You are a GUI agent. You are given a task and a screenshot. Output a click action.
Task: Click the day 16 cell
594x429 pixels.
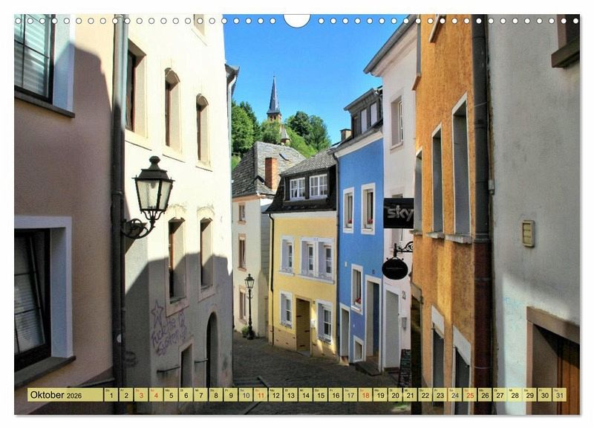click(x=336, y=395)
